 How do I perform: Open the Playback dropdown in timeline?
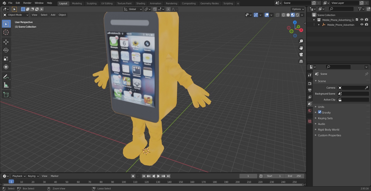[18, 176]
